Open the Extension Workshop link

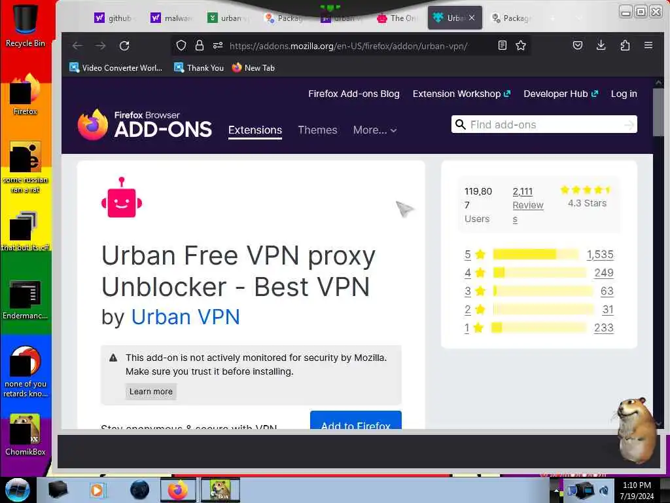[461, 94]
